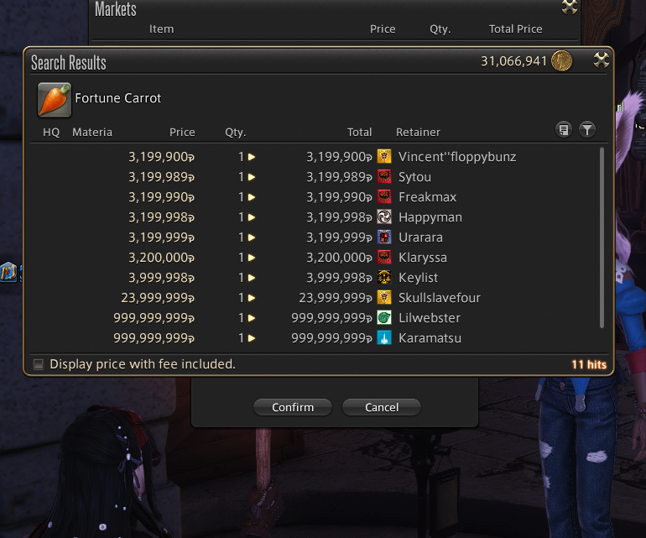Click Karamatsu's blue city icon

pyautogui.click(x=384, y=338)
